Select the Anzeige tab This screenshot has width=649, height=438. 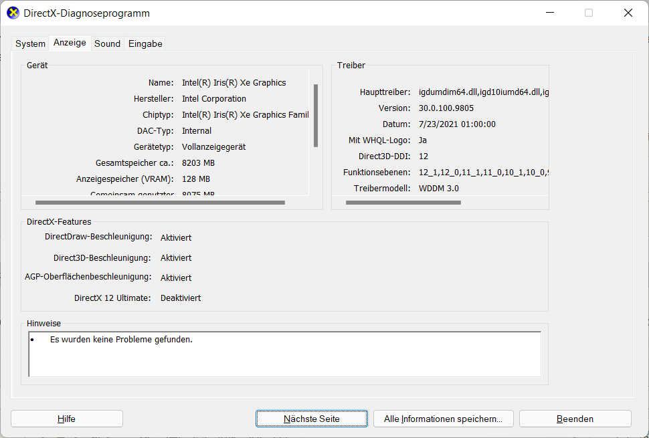pos(70,43)
